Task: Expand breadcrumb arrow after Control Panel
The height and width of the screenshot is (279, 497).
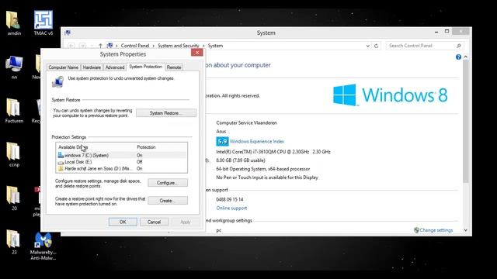Action: (x=154, y=46)
